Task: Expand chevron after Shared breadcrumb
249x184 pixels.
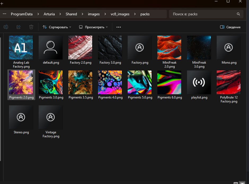Action: pyautogui.click(x=82, y=14)
